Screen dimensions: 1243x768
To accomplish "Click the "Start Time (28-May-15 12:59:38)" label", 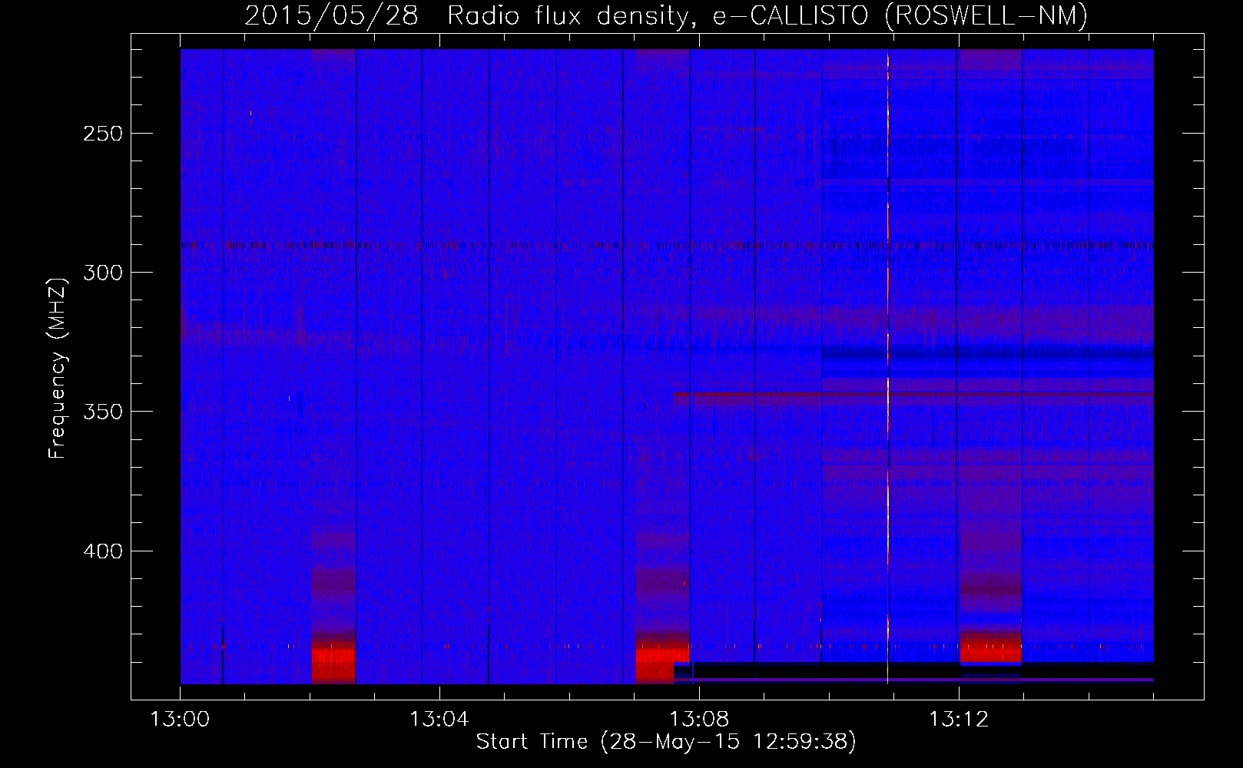I will point(666,742).
